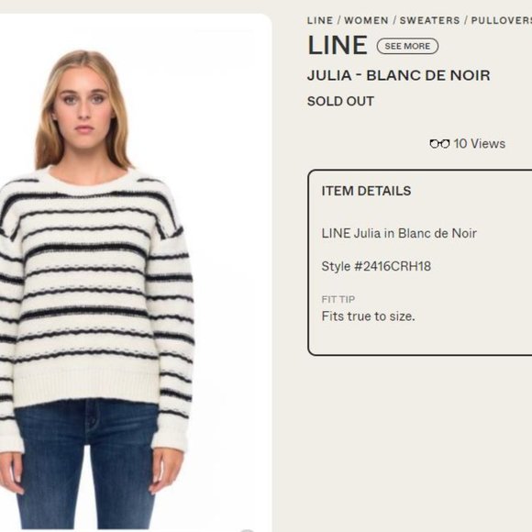Click the slash separator before PULLOVERS breadcrumb
This screenshot has width=532, height=532.
click(x=466, y=20)
